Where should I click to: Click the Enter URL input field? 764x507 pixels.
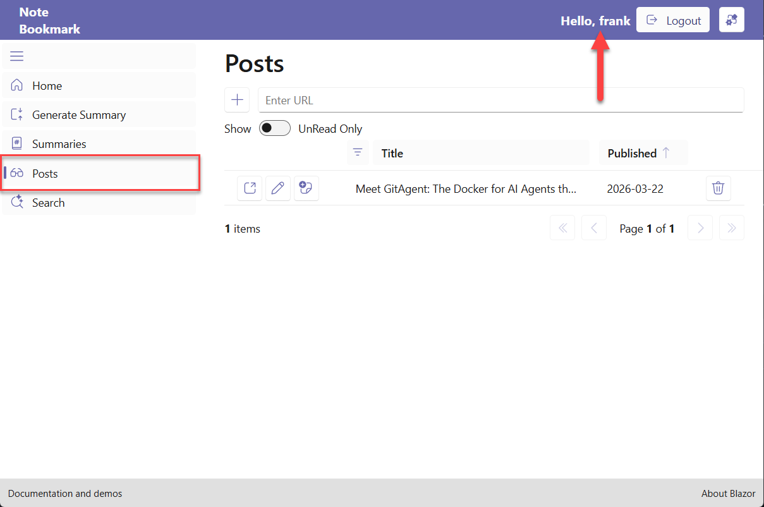pos(500,100)
